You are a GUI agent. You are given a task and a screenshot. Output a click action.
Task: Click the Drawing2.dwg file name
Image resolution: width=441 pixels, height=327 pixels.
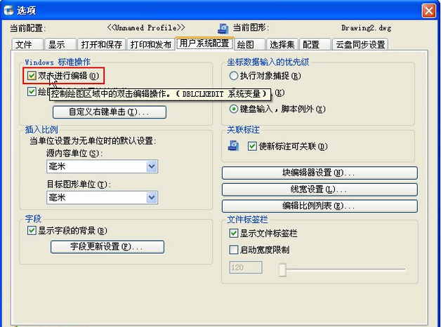coord(366,28)
